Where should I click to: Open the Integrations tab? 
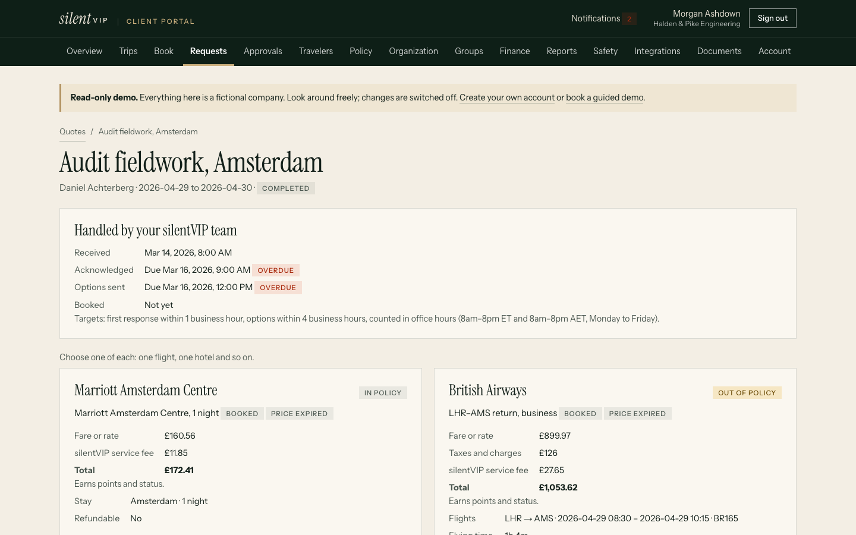pyautogui.click(x=657, y=51)
